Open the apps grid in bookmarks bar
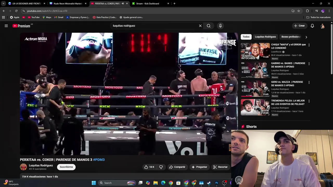 [3, 17]
